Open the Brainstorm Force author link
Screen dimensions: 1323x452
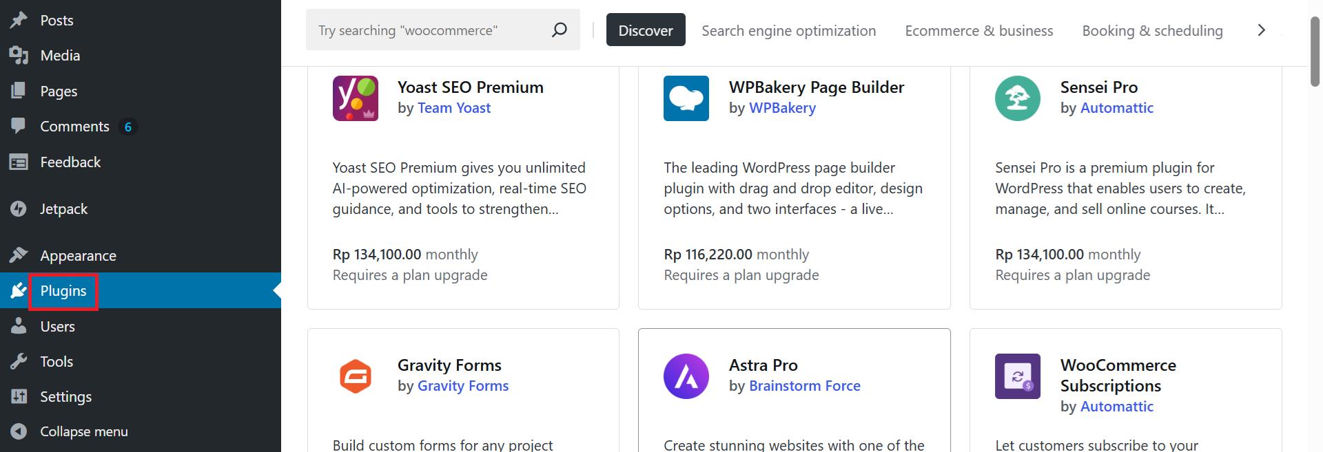pos(805,386)
